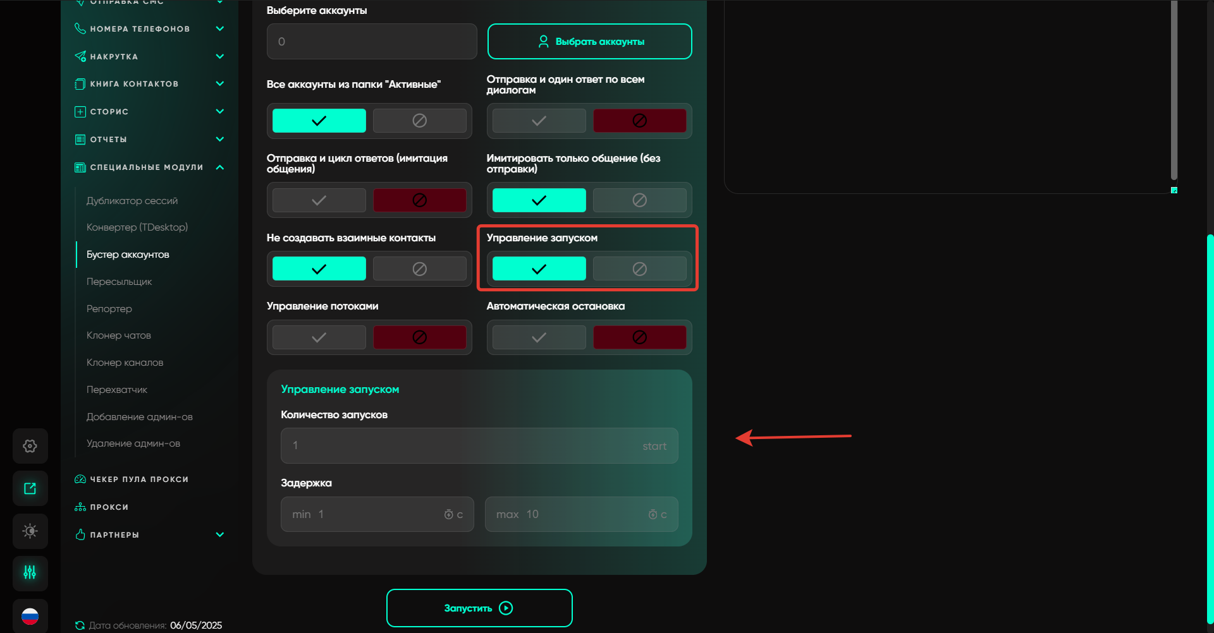Click the Чекер пула прокси gauge icon
This screenshot has height=633, width=1214.
point(80,479)
